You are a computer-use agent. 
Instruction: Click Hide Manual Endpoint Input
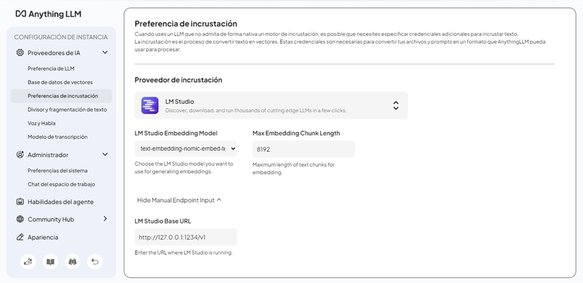pos(179,200)
